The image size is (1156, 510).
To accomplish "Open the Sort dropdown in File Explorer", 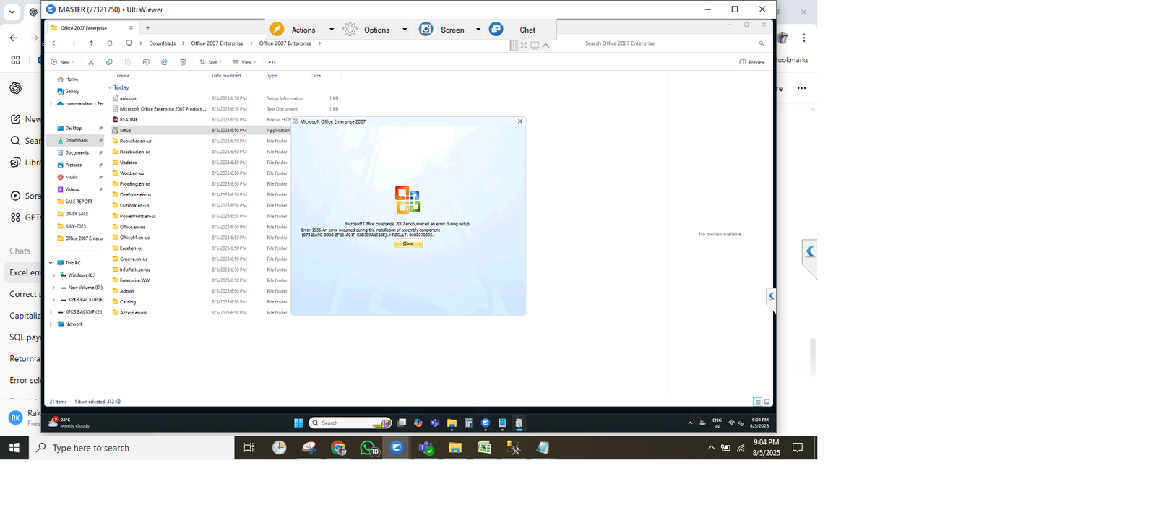I will pyautogui.click(x=210, y=62).
